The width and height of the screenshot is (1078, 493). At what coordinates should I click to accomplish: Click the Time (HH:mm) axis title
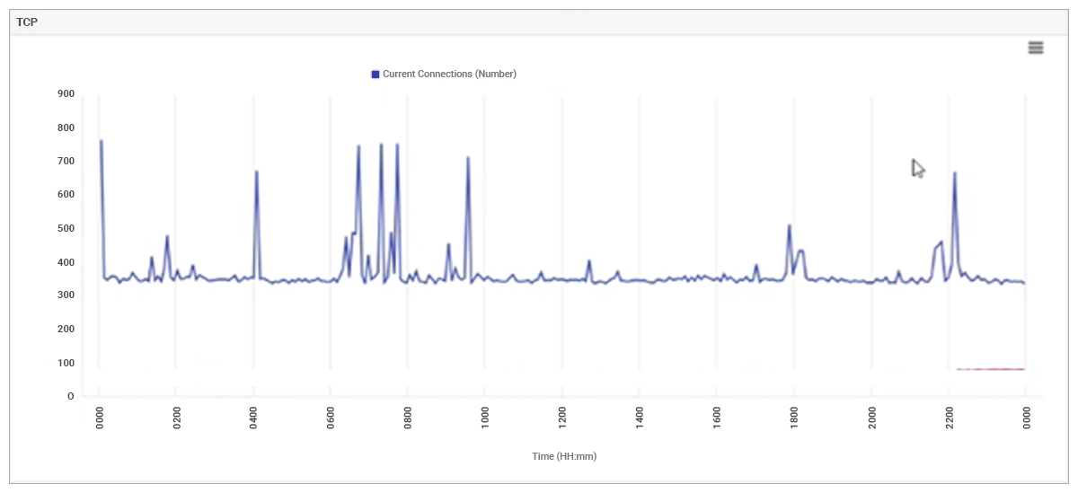point(563,456)
